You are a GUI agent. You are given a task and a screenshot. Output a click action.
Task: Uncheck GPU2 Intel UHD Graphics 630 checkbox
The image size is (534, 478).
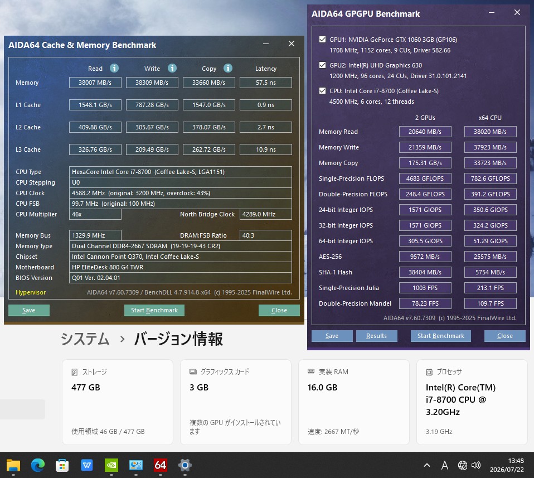coord(322,65)
